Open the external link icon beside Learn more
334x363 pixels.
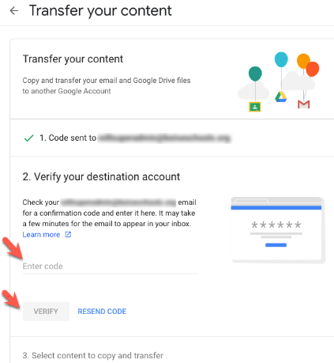68,234
